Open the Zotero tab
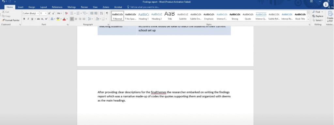The height and width of the screenshot is (125, 334). pos(106,7)
